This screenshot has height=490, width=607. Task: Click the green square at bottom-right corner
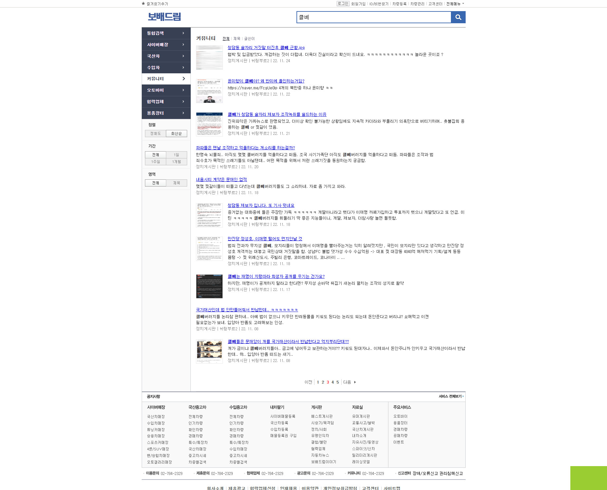[x=588, y=478]
